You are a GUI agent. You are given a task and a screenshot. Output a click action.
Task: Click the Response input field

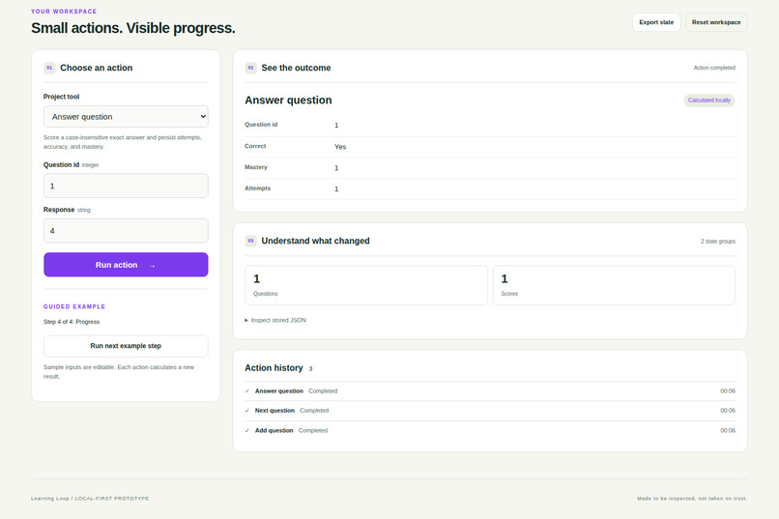126,230
